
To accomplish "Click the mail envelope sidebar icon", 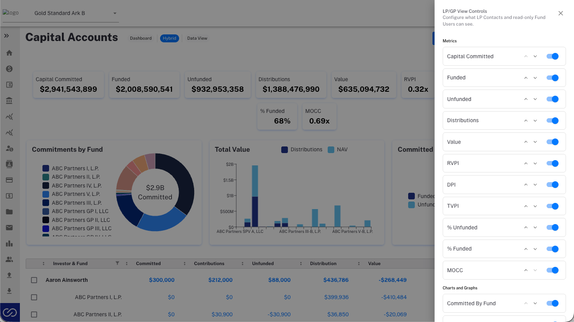I will 9,228.
